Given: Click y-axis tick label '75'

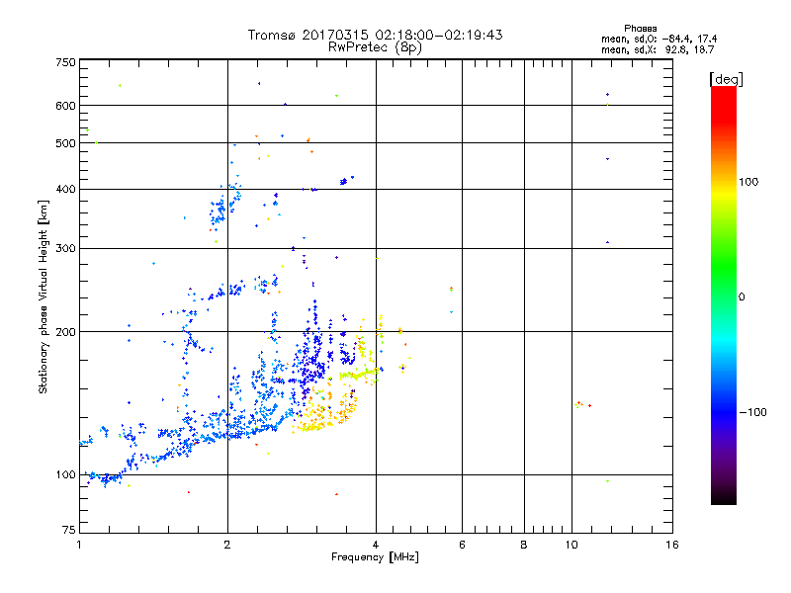Looking at the screenshot, I should coord(69,530).
